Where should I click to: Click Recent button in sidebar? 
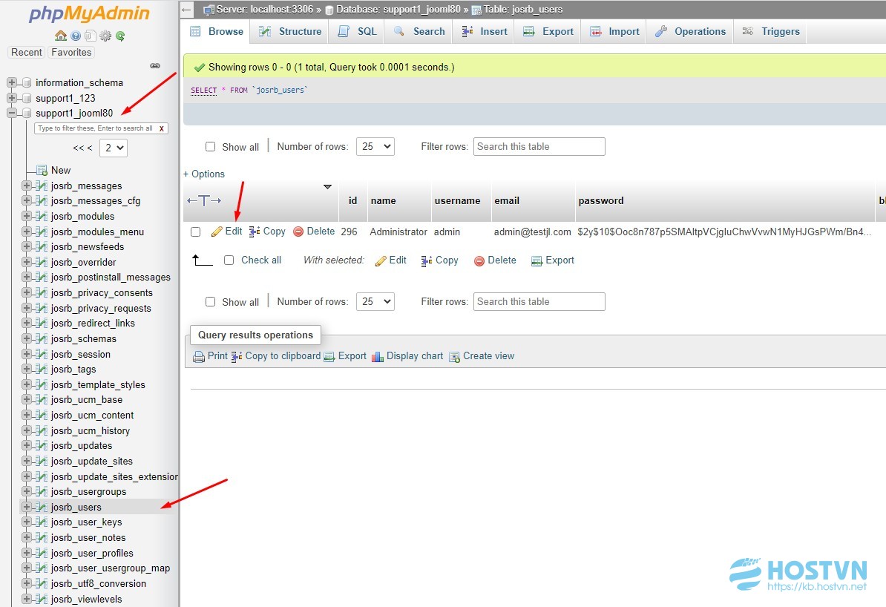coord(27,52)
